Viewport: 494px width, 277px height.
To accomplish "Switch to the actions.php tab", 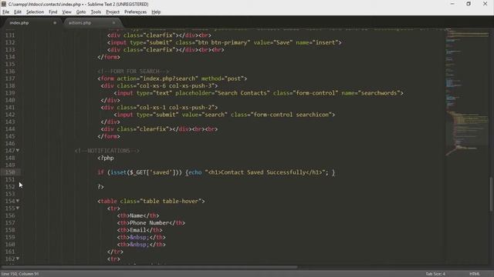I will click(x=91, y=23).
